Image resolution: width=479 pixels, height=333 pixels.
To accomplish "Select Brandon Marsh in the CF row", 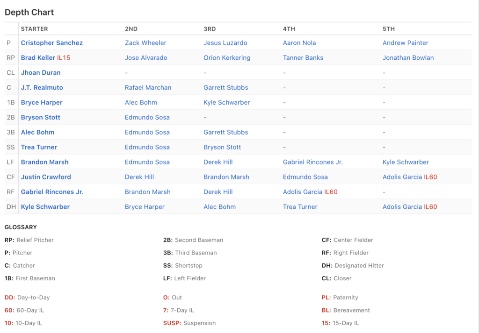I will point(226,177).
